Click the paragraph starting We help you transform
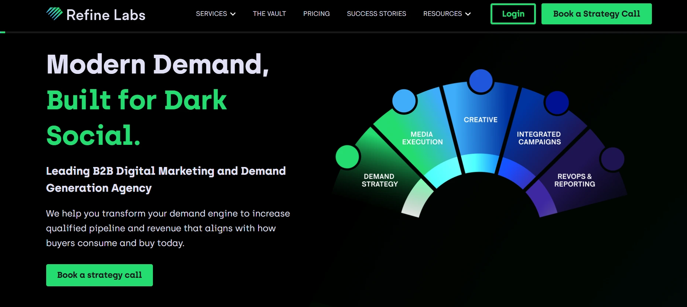The height and width of the screenshot is (307, 687). click(168, 228)
